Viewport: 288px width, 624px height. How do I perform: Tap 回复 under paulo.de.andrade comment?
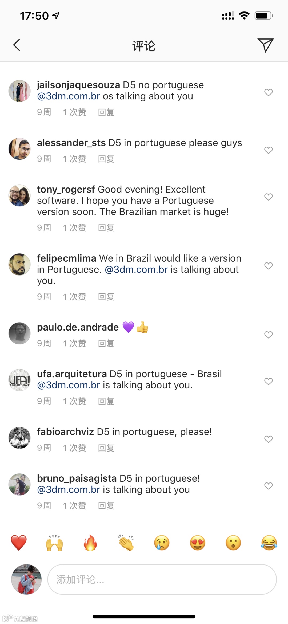[x=106, y=343]
